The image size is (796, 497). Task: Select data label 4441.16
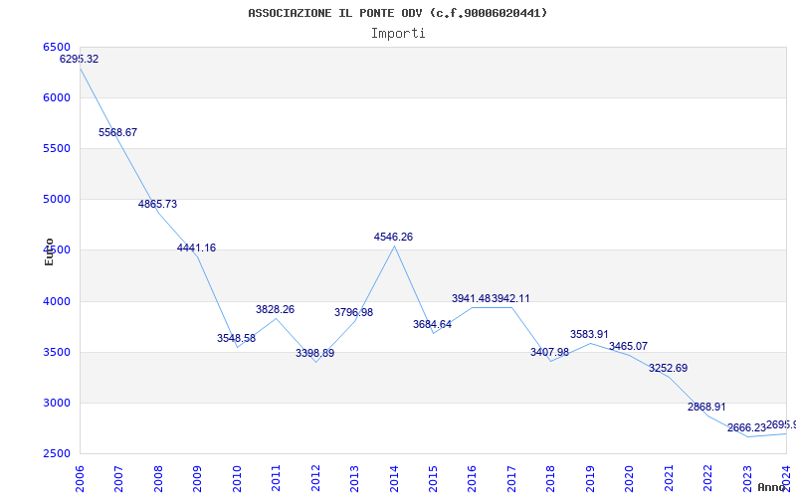point(196,248)
